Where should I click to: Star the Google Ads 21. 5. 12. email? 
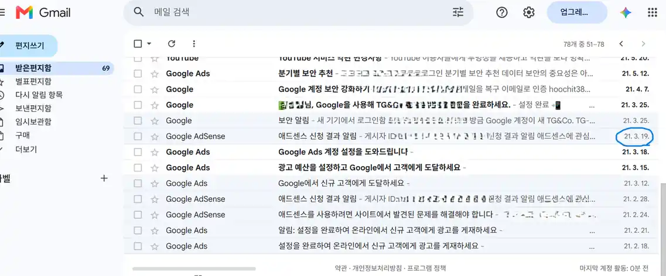[x=155, y=74]
